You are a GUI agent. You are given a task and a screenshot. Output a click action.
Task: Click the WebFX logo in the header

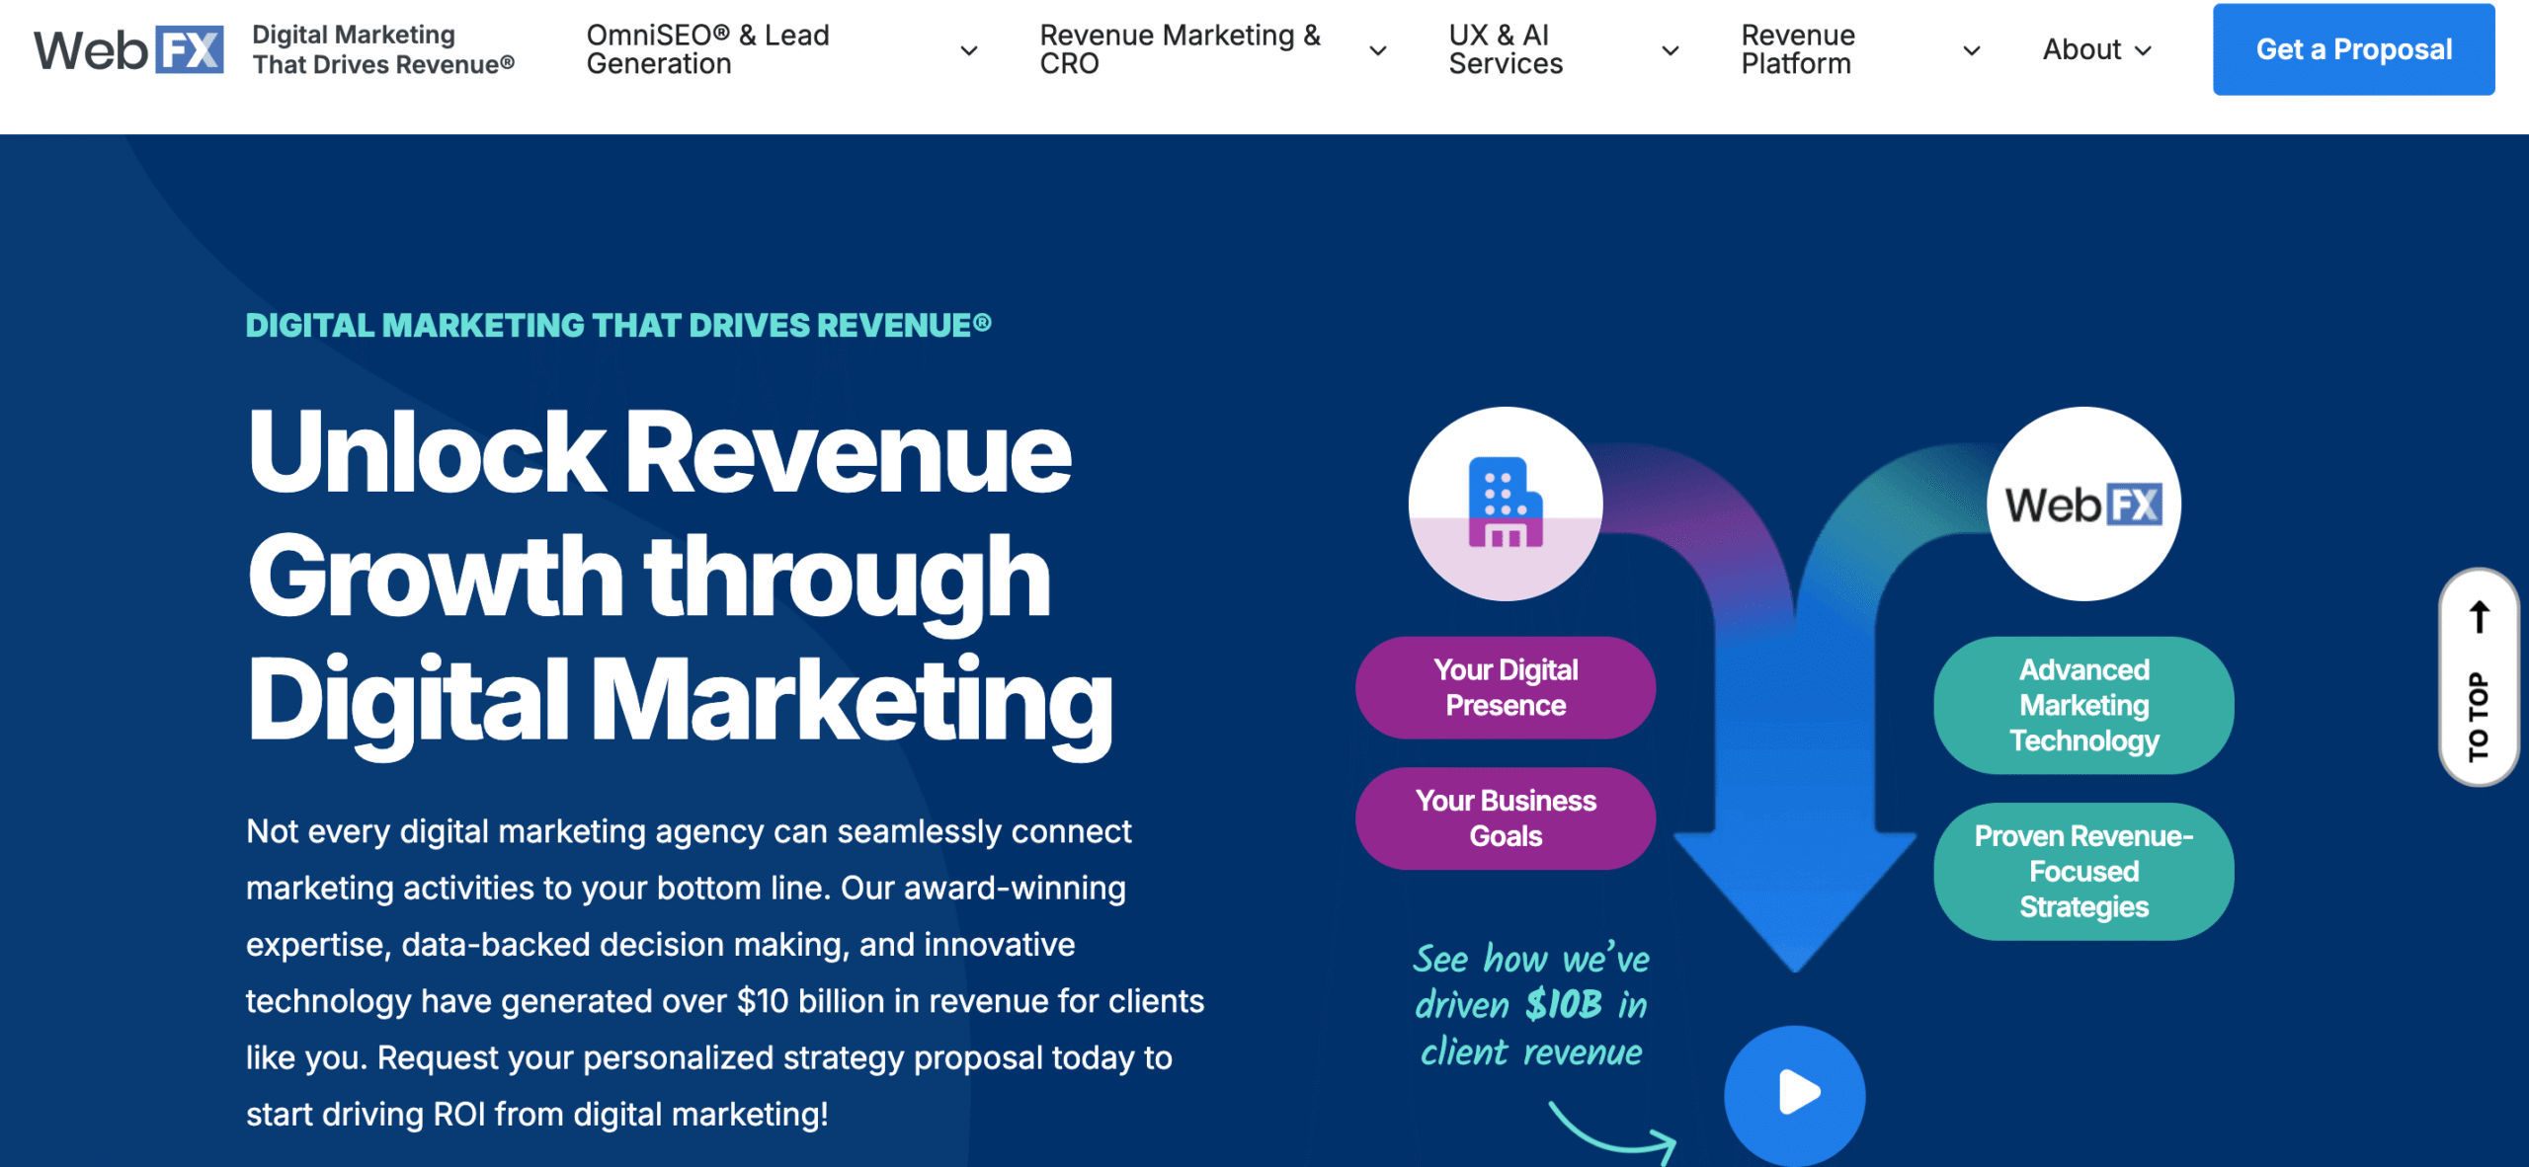tap(128, 49)
